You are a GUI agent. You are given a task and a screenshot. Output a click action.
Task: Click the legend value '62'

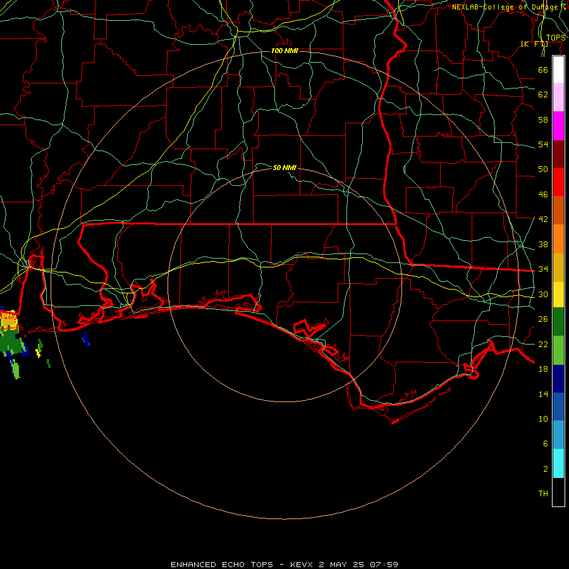(543, 94)
